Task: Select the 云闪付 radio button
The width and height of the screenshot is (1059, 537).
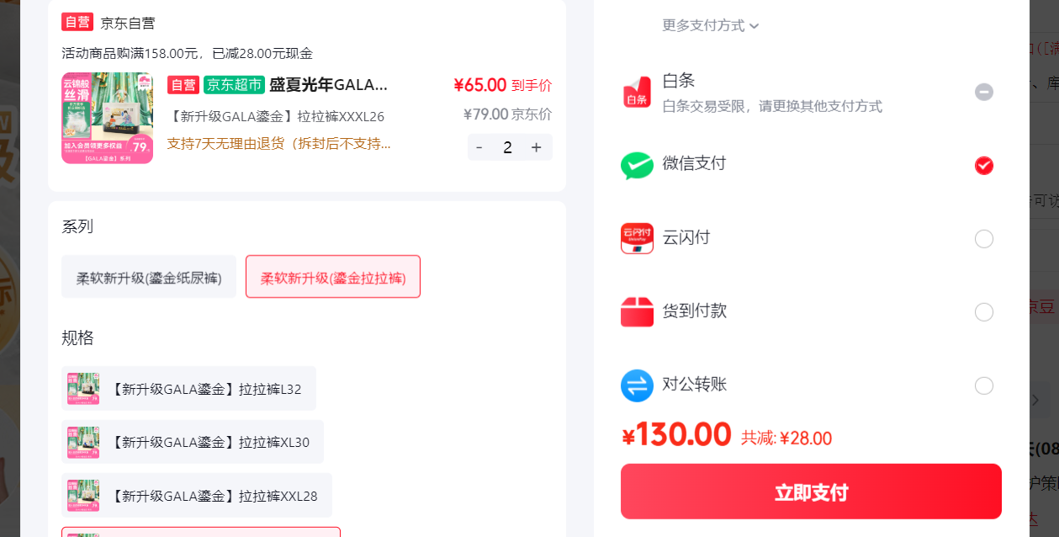Action: click(x=984, y=239)
